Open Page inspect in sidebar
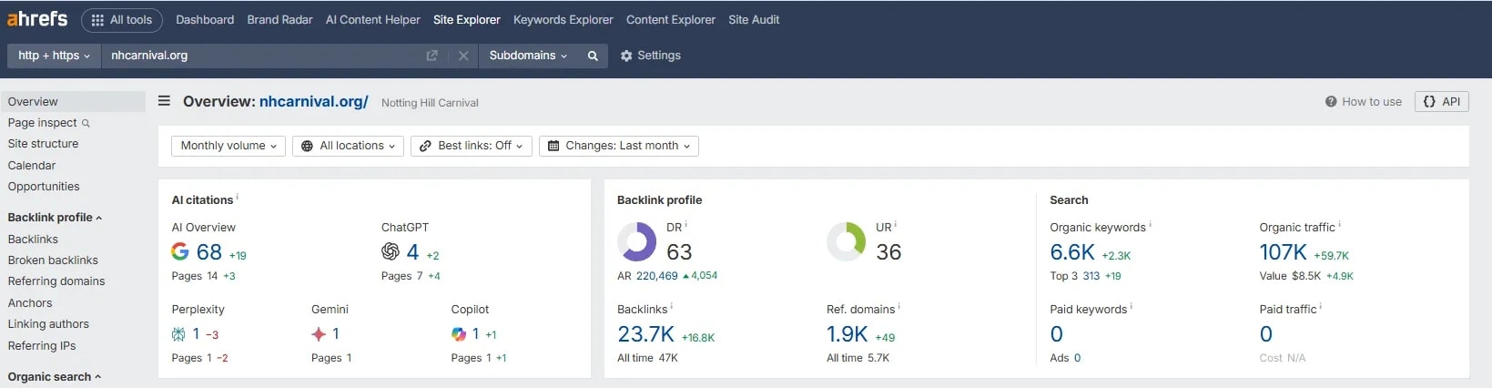The width and height of the screenshot is (1492, 388). (42, 123)
